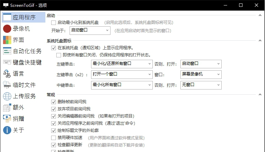The height and width of the screenshot is (152, 265).
Task: Switch to the 上传服务 tab
Action: 24,96
